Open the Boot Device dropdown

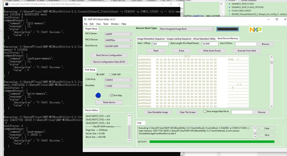click(118, 46)
